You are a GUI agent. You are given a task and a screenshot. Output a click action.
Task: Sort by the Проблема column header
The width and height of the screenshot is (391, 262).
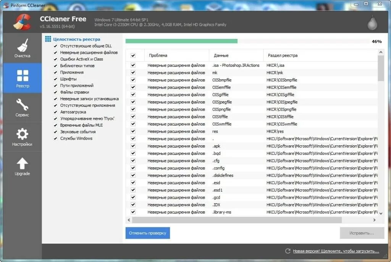pyautogui.click(x=176, y=55)
